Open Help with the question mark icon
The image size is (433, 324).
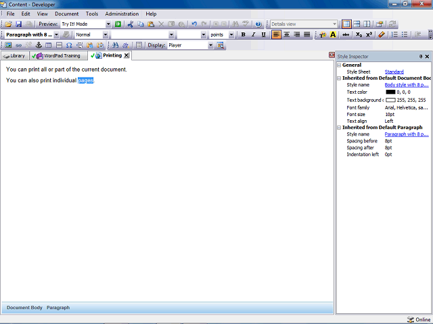(258, 24)
